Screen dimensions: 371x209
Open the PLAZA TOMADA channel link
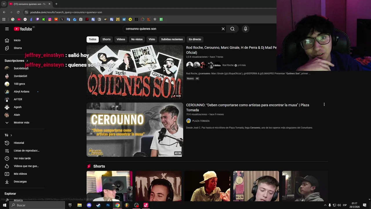(201, 121)
